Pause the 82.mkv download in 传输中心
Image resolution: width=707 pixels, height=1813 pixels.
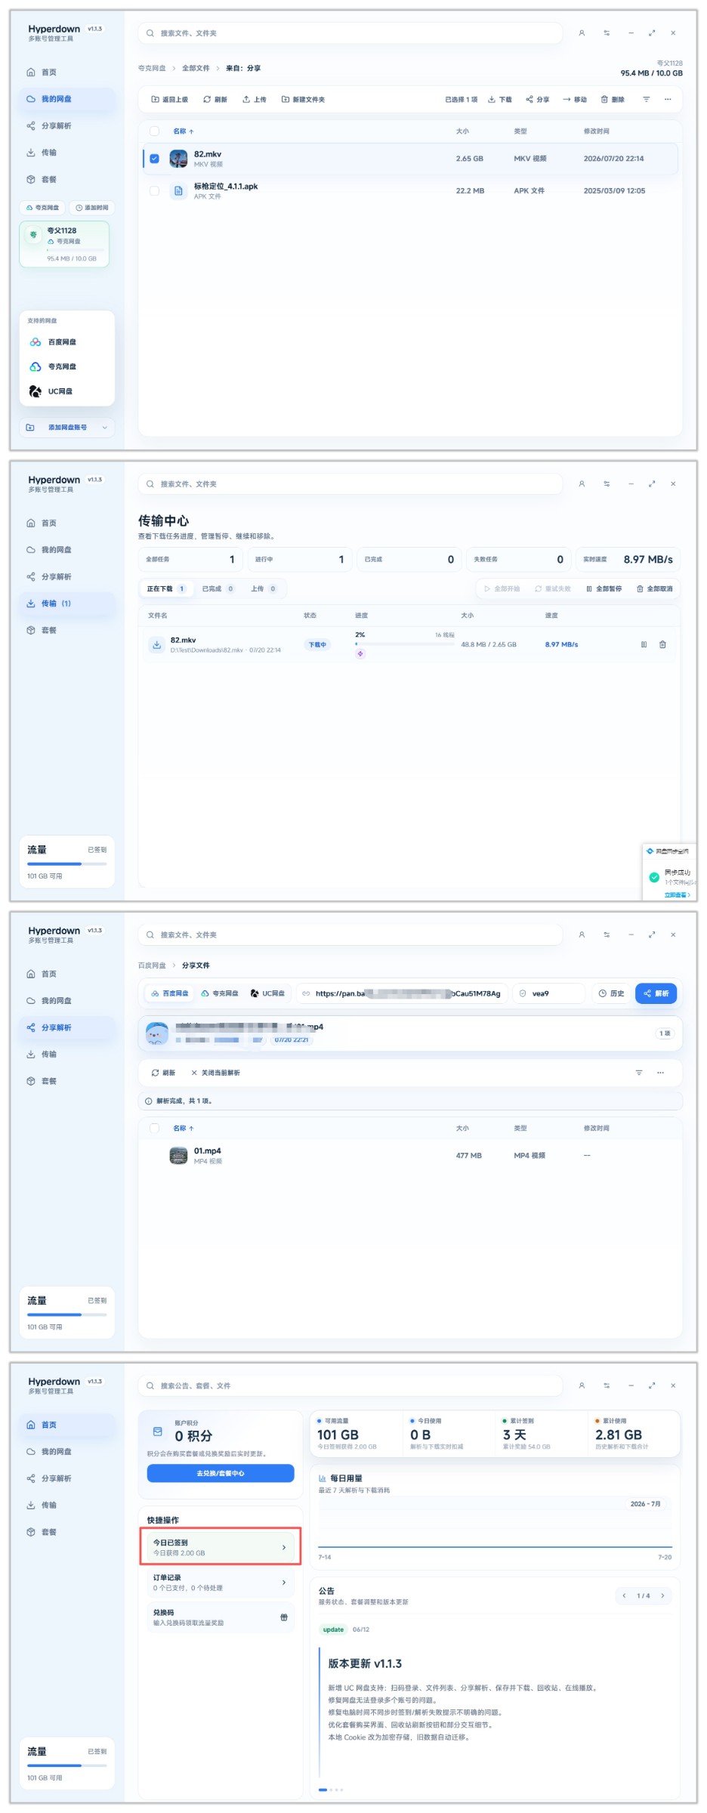pyautogui.click(x=644, y=644)
